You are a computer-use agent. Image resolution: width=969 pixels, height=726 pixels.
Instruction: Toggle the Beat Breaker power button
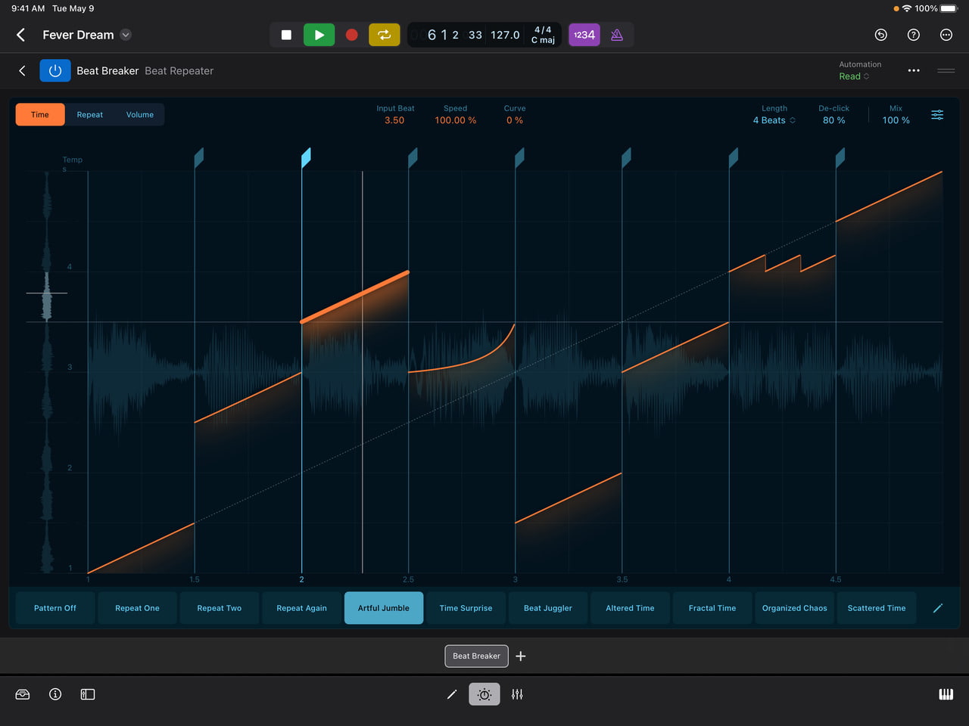tap(55, 70)
